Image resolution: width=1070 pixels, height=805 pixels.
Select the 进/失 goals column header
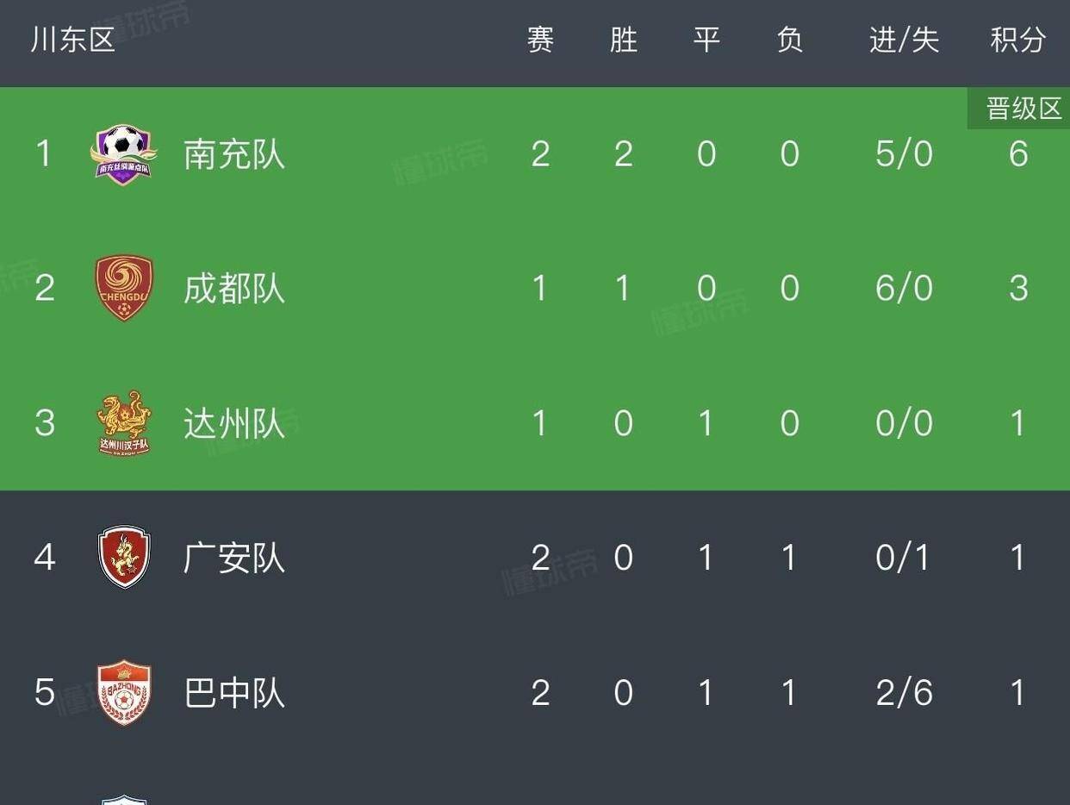coord(904,40)
